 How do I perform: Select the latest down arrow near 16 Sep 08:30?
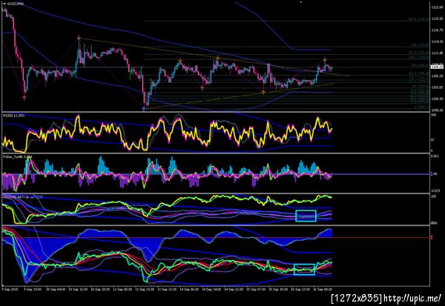click(325, 60)
